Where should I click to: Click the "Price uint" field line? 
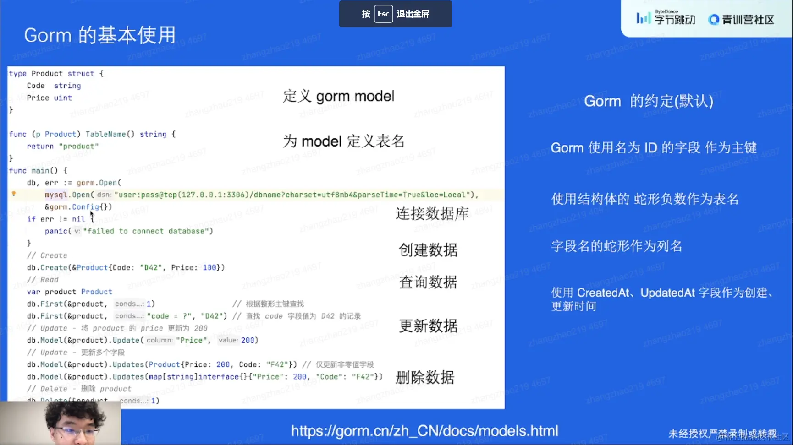[x=49, y=98]
